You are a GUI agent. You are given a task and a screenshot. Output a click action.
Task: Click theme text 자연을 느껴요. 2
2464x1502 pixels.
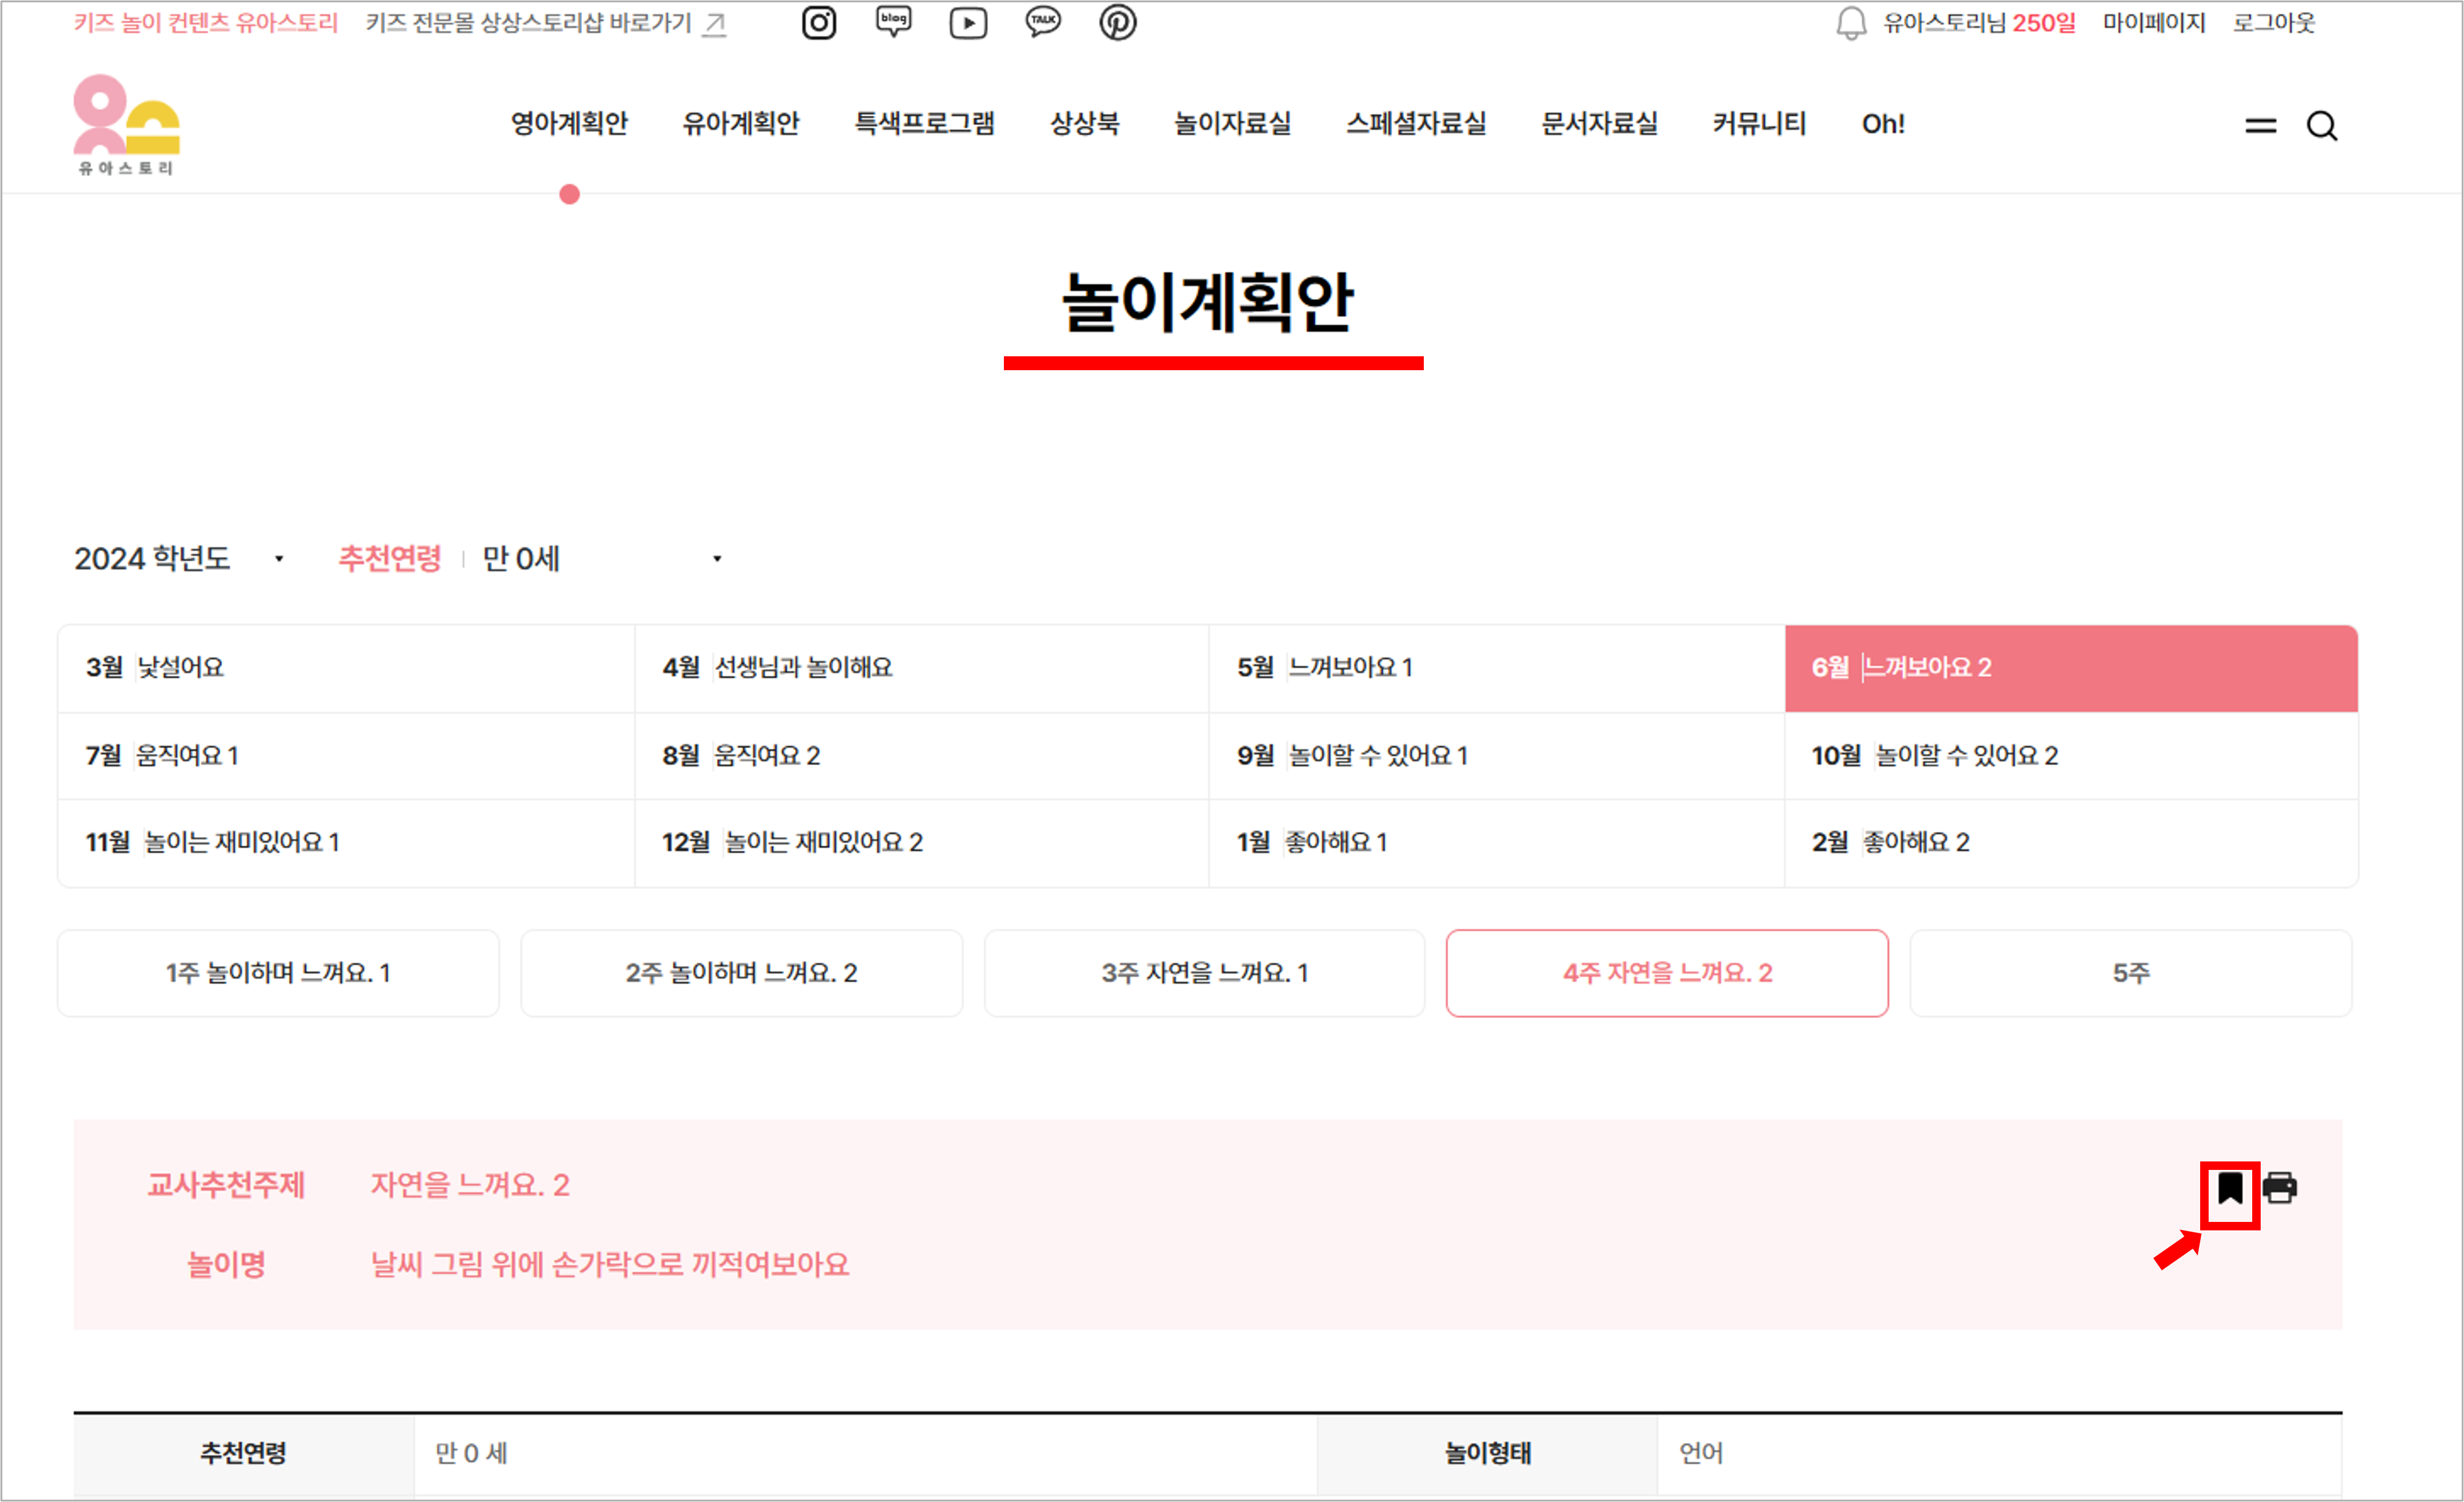[470, 1185]
